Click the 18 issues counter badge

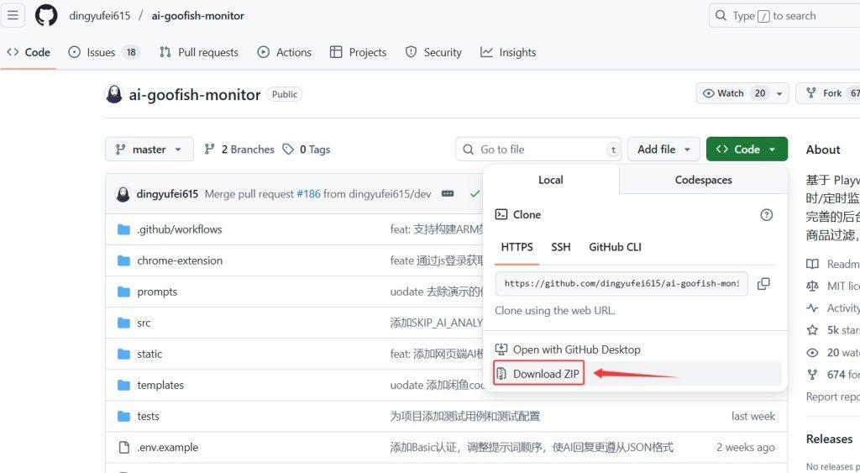[130, 52]
